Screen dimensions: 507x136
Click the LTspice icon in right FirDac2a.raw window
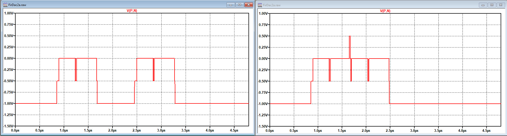[260, 5]
